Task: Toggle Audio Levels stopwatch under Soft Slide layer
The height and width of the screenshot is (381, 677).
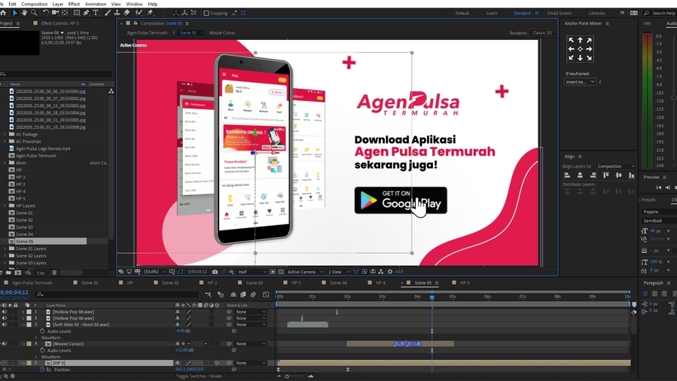Action: pos(42,331)
